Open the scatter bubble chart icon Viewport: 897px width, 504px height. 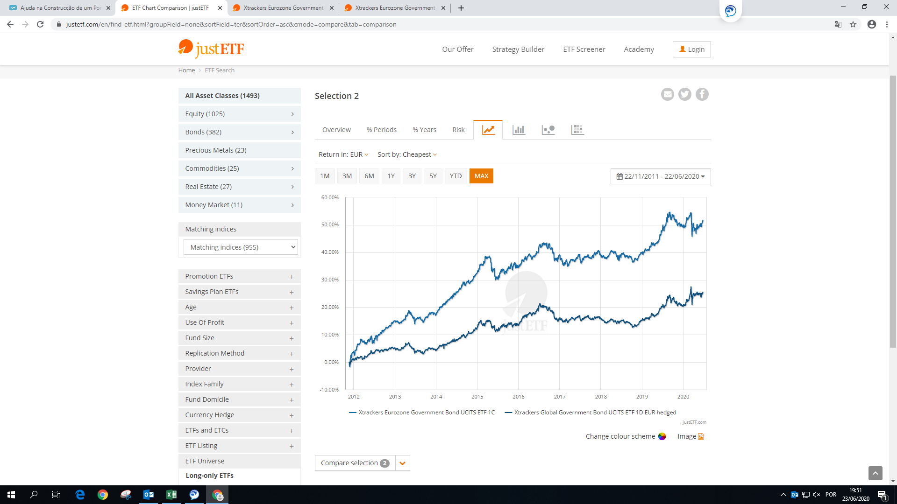click(x=548, y=130)
